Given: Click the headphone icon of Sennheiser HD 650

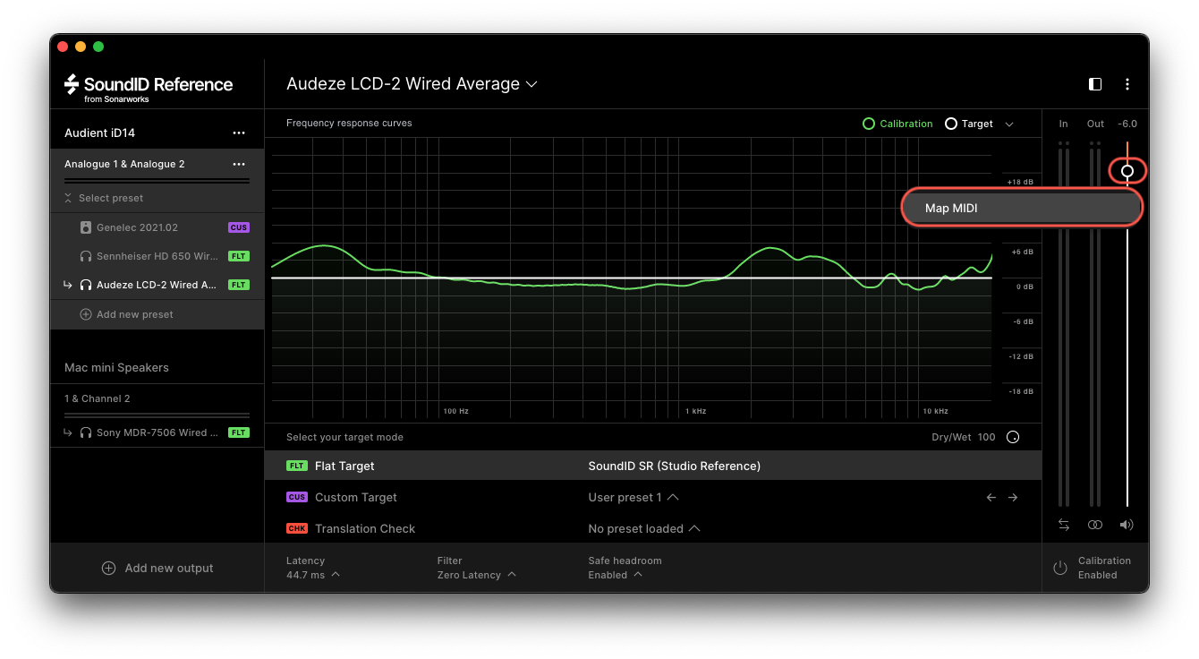Looking at the screenshot, I should pyautogui.click(x=86, y=256).
